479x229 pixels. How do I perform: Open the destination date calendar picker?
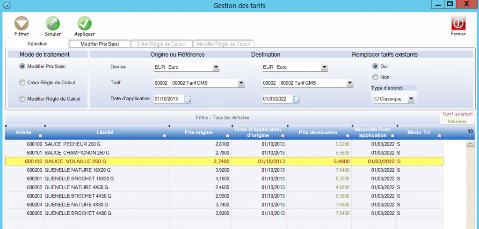click(x=296, y=99)
